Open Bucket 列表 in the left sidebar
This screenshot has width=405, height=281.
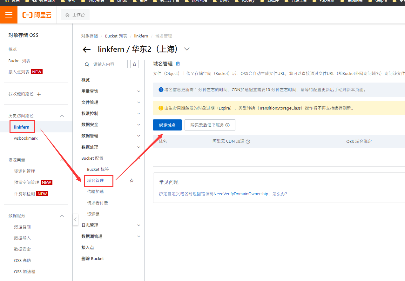click(x=19, y=61)
